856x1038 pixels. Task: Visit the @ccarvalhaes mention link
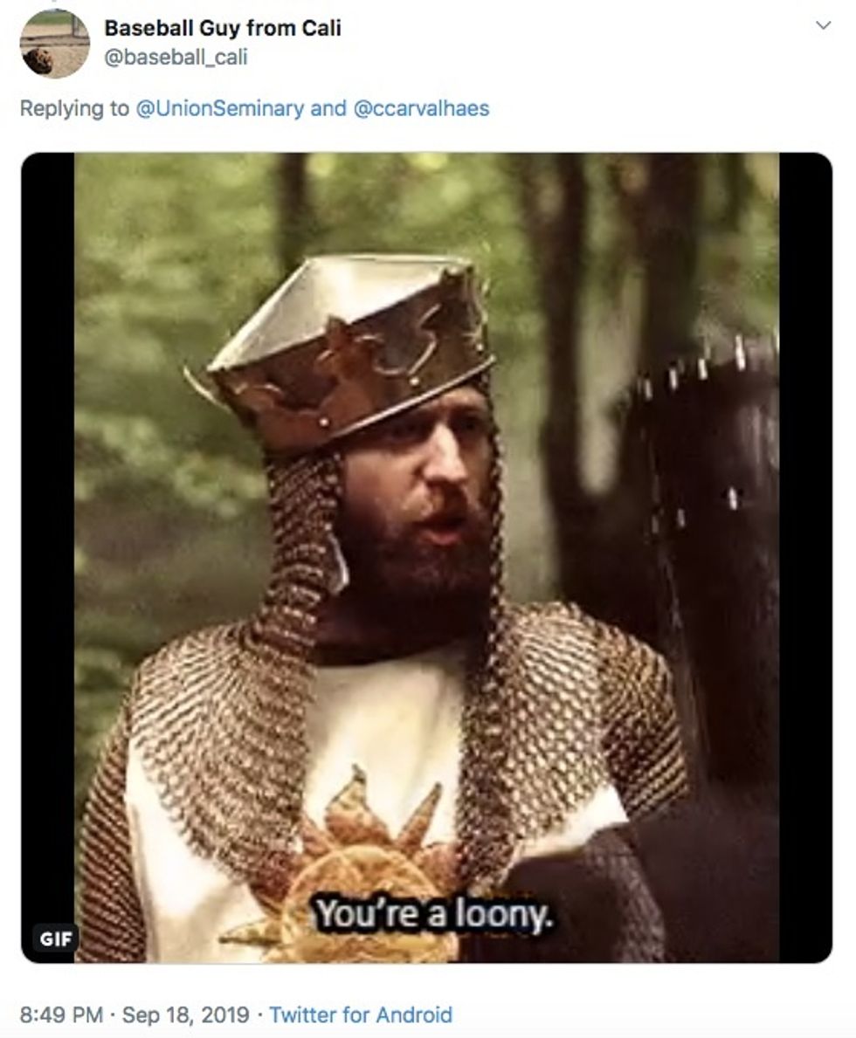point(421,108)
